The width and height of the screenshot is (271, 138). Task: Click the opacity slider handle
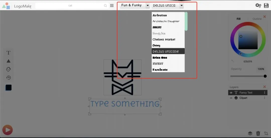265,76
